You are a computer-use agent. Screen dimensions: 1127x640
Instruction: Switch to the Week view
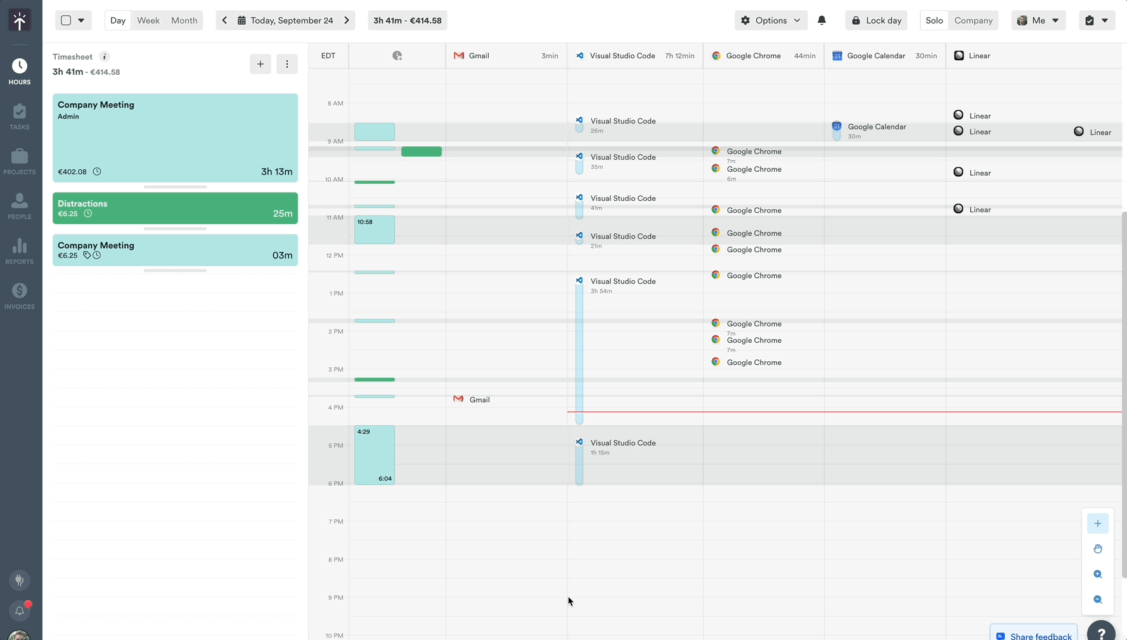click(148, 20)
